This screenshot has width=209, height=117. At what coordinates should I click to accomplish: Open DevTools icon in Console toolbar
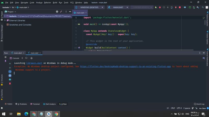31,58
